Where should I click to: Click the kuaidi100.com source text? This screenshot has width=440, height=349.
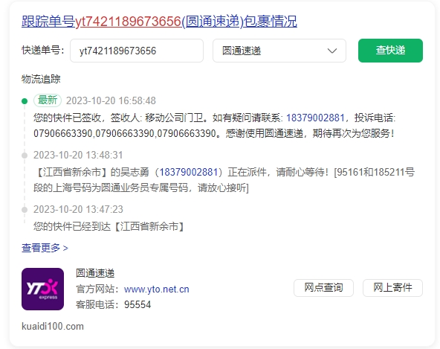(x=53, y=326)
